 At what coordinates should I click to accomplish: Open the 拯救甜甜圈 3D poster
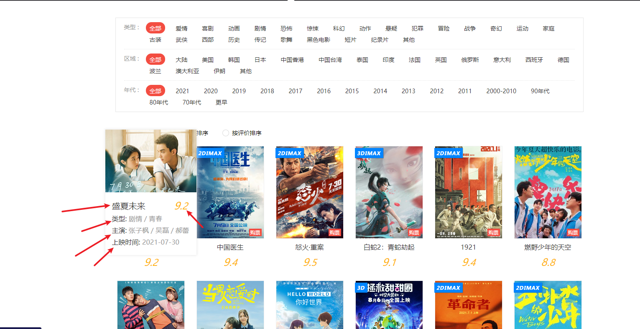click(389, 305)
